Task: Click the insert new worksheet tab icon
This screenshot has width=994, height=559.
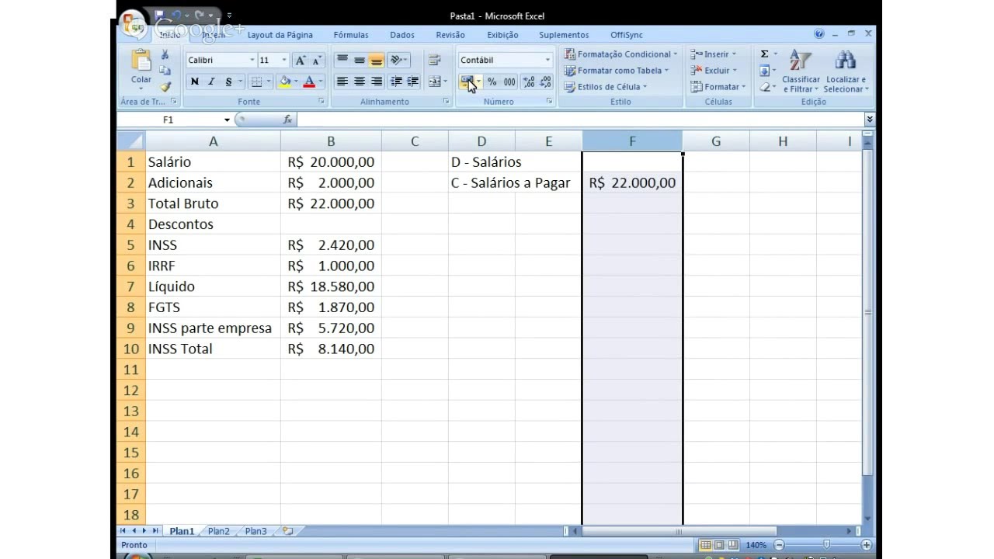Action: point(287,531)
